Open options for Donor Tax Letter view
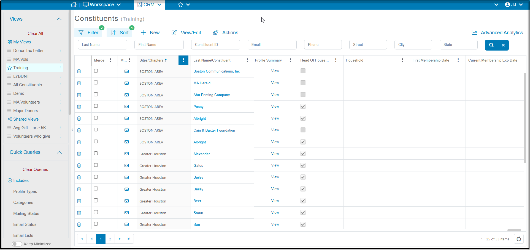Viewport: 530px width, 250px height. pyautogui.click(x=60, y=51)
